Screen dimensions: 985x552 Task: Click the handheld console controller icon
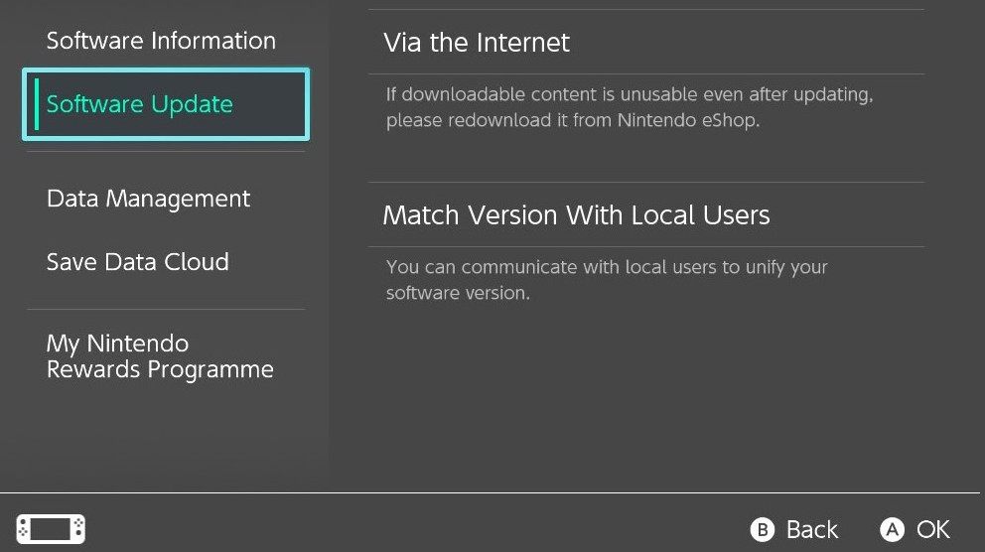click(51, 529)
